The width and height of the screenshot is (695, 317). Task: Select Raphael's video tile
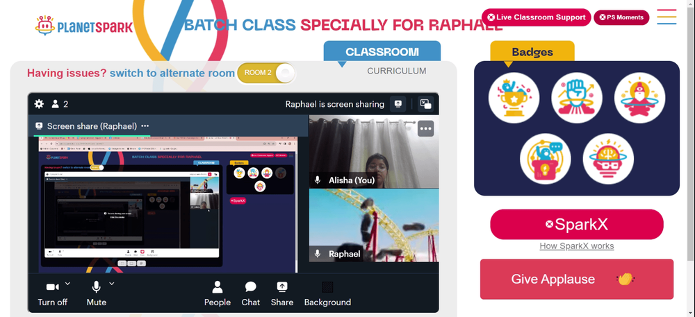[x=374, y=225]
